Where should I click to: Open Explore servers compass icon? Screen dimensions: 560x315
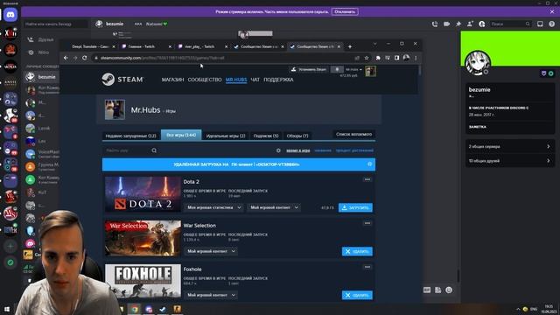tap(10, 262)
